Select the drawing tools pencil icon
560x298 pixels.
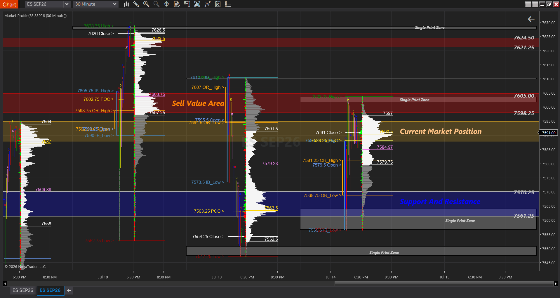coord(136,4)
